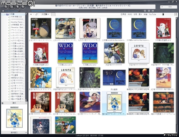The height and width of the screenshot is (137, 179).
Task: Click the Nausicaa artwork in sidebar preview
Action: pos(14,118)
